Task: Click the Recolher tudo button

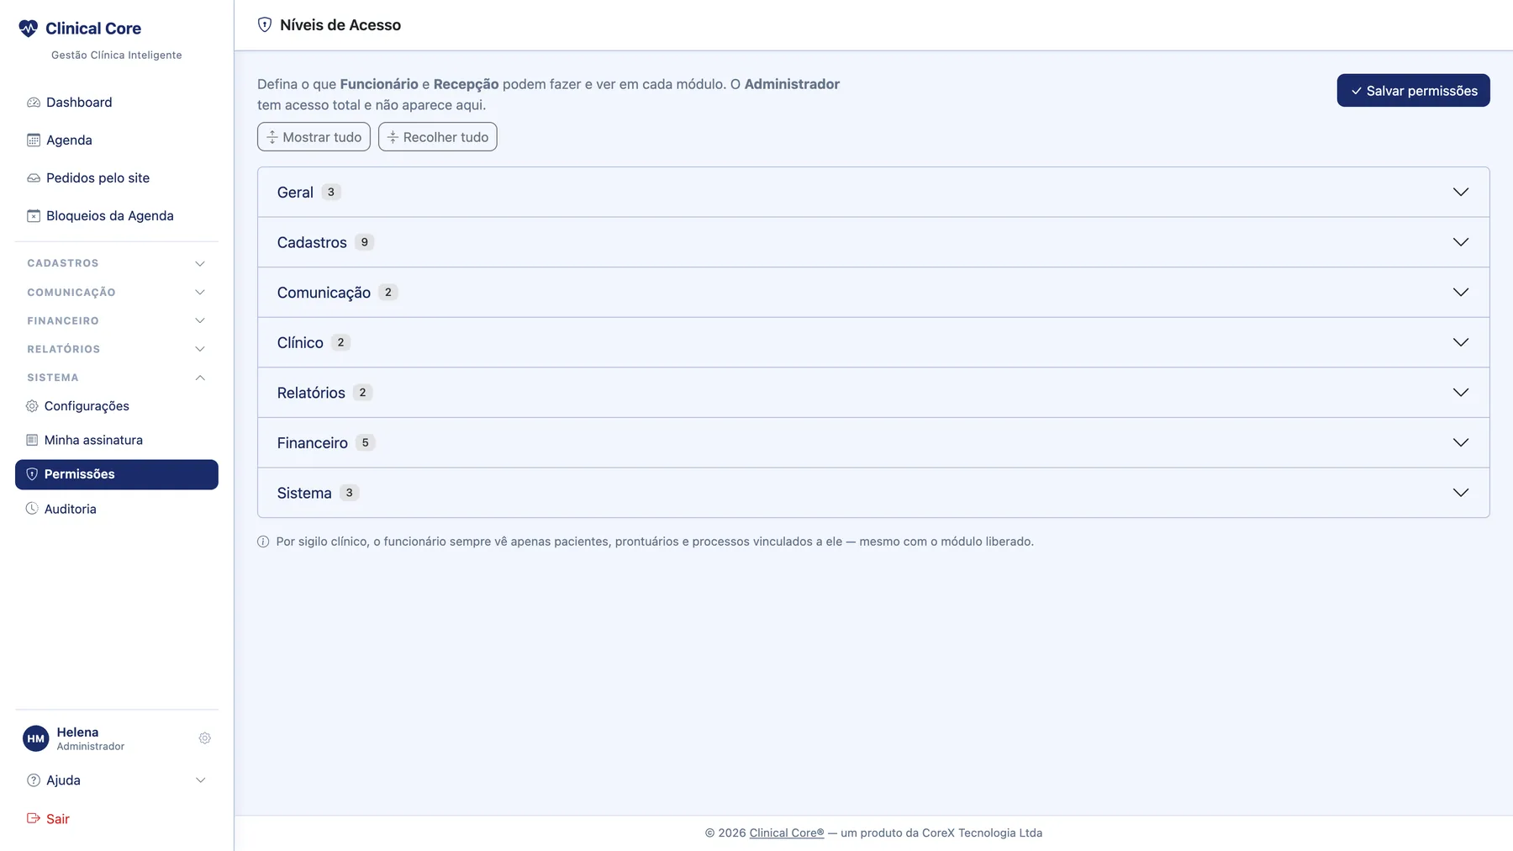Action: (x=437, y=137)
